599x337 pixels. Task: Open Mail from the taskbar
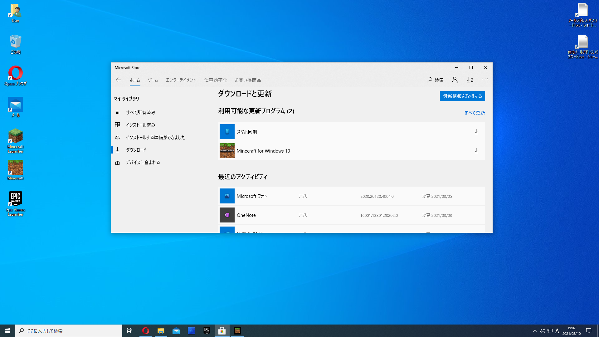(176, 331)
